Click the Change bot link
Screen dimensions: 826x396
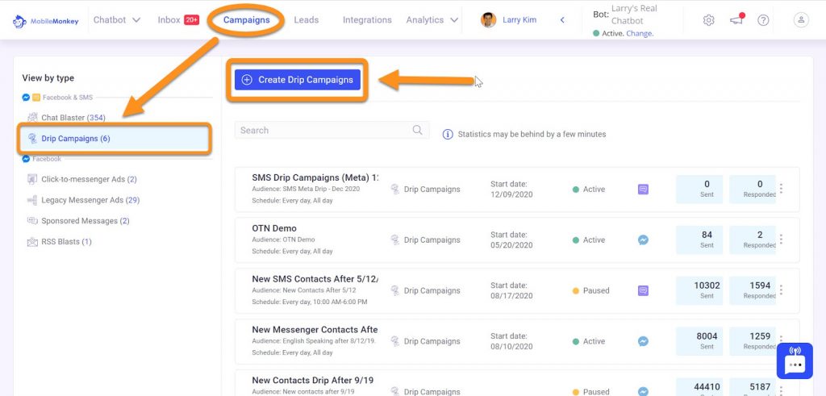click(x=640, y=33)
